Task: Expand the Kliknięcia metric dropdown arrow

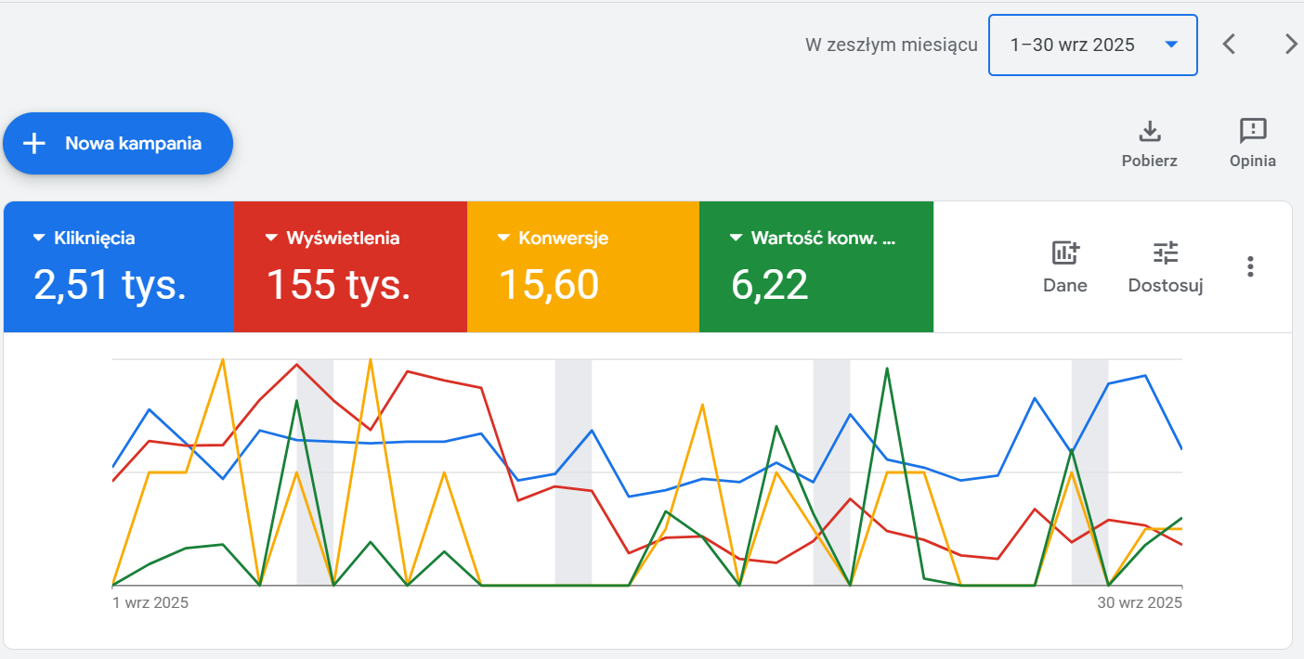Action: point(38,239)
